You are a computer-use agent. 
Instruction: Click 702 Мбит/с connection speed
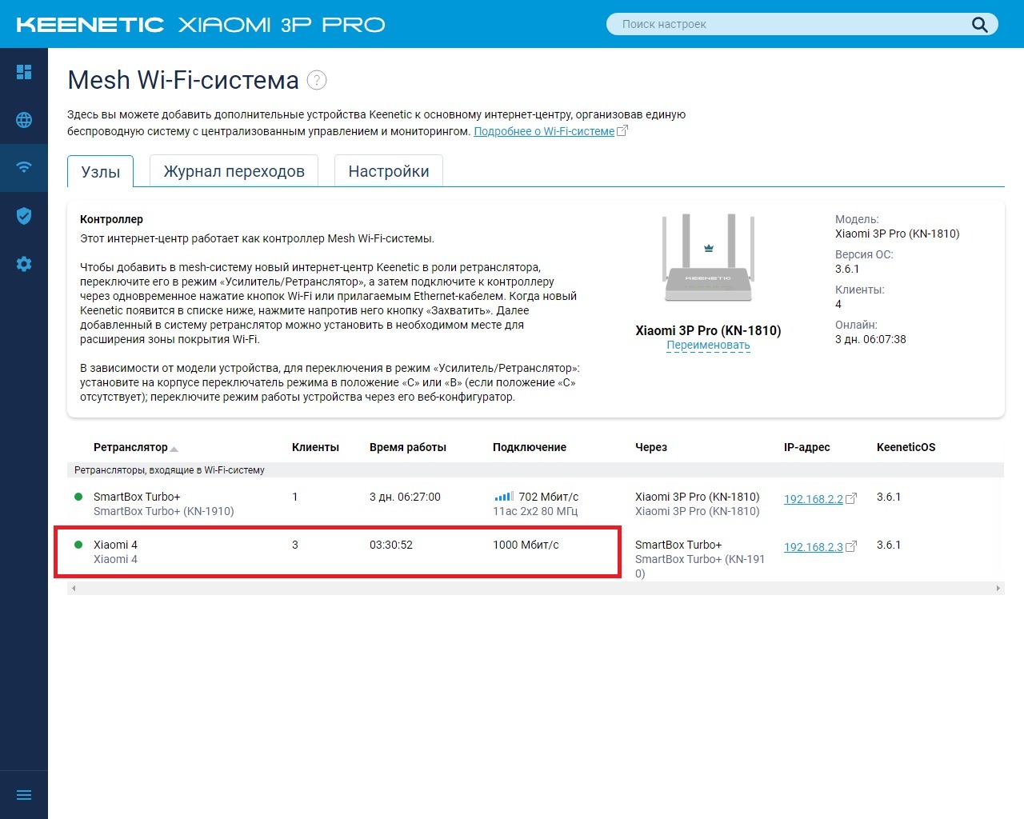(x=549, y=497)
